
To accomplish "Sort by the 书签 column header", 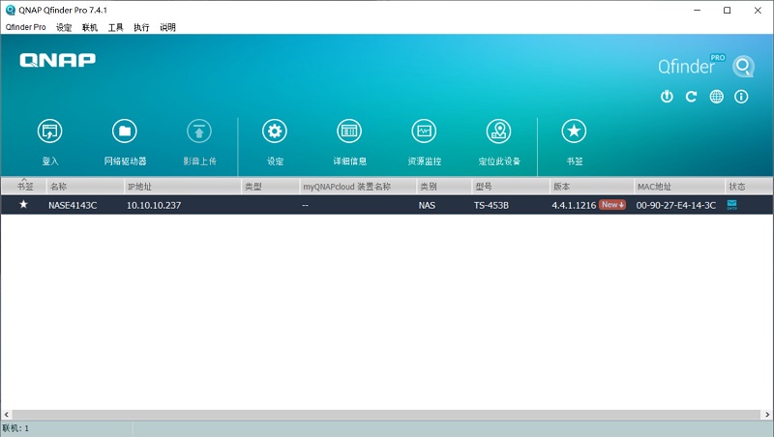I will click(24, 186).
